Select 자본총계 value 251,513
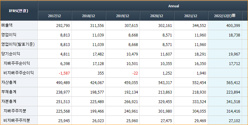248x125 pixels. [x=63, y=102]
